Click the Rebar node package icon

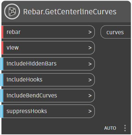tap(12, 12)
